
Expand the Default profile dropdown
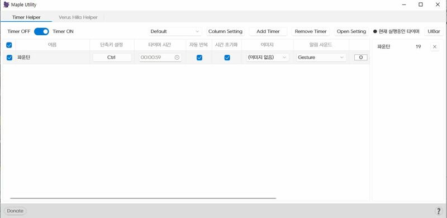(x=175, y=31)
